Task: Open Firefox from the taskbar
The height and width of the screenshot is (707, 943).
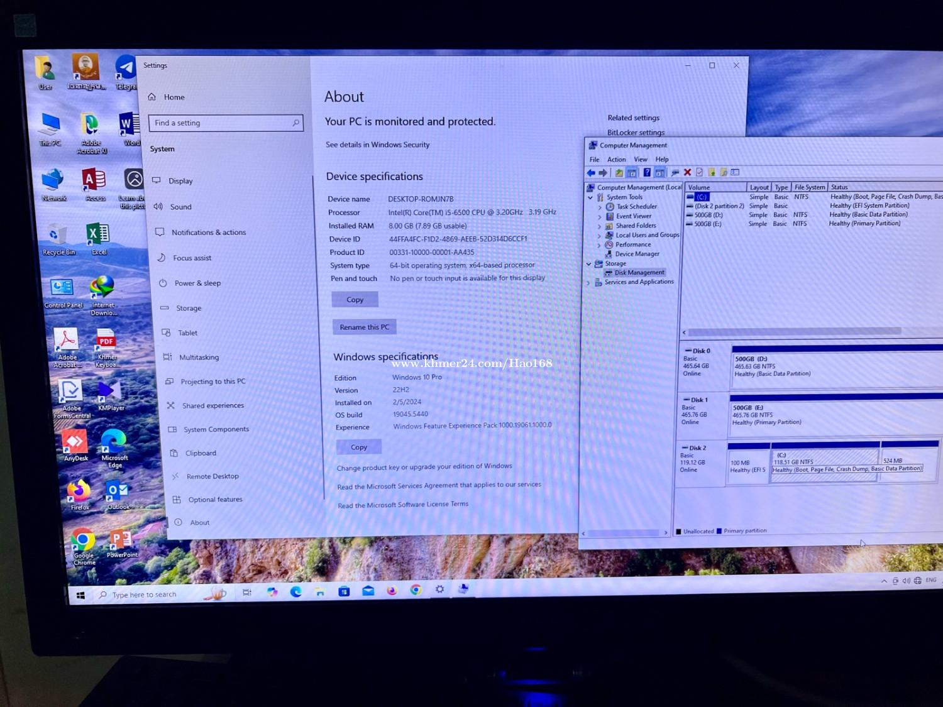Action: tap(392, 590)
